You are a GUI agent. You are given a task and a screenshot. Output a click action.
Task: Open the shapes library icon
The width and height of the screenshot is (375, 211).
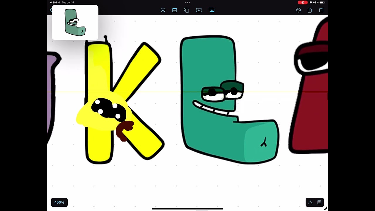186,10
